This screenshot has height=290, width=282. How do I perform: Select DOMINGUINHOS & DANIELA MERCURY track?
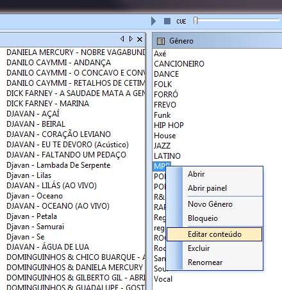pyautogui.click(x=75, y=268)
